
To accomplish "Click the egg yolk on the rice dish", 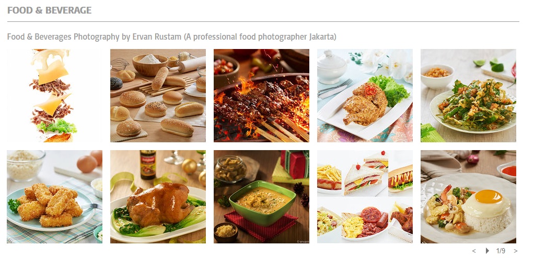I will pyautogui.click(x=489, y=197).
